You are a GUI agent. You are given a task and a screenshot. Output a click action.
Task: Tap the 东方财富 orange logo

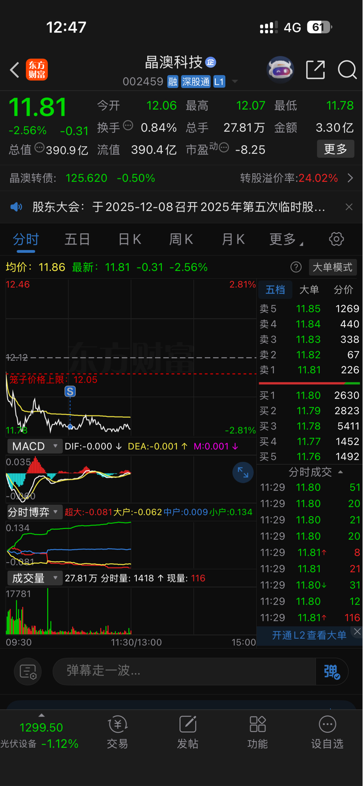37,70
